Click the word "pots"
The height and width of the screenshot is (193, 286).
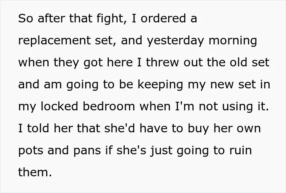[x=31, y=151]
